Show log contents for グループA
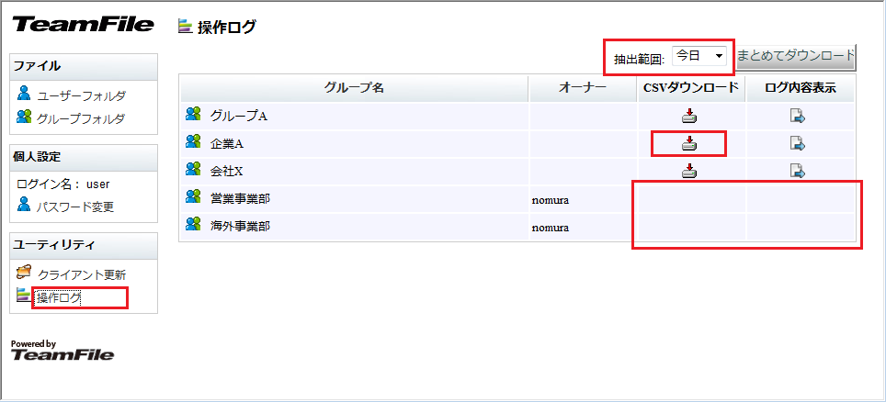Viewport: 886px width, 402px height. click(798, 116)
